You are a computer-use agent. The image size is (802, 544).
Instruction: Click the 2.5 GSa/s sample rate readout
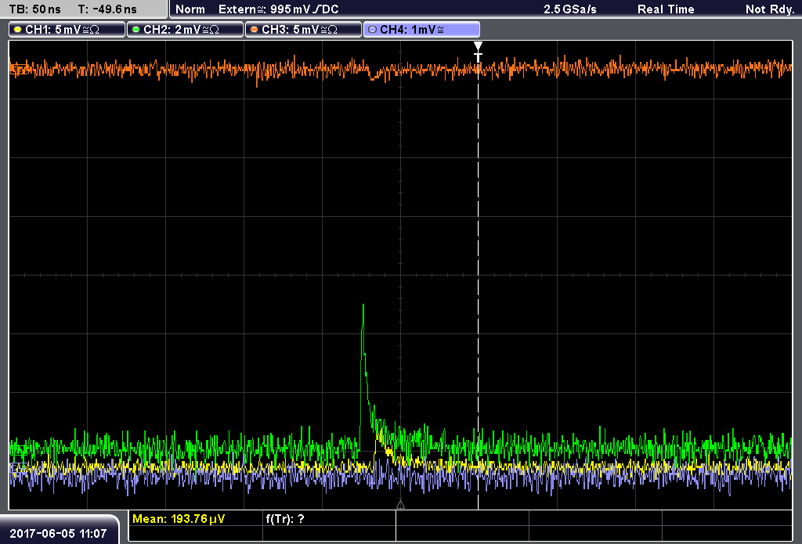[570, 9]
